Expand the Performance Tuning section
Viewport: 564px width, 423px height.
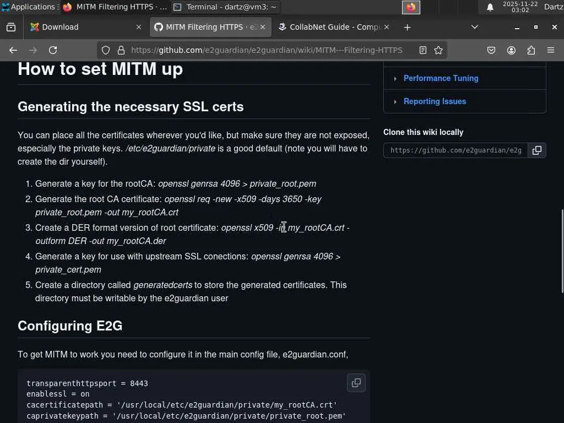point(441,78)
